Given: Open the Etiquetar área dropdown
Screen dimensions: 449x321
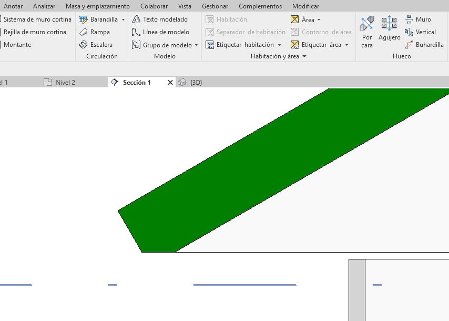Looking at the screenshot, I should coord(347,45).
